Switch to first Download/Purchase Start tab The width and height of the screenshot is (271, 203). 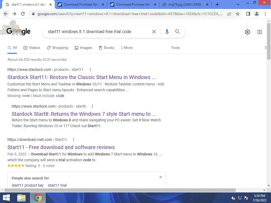(81, 5)
